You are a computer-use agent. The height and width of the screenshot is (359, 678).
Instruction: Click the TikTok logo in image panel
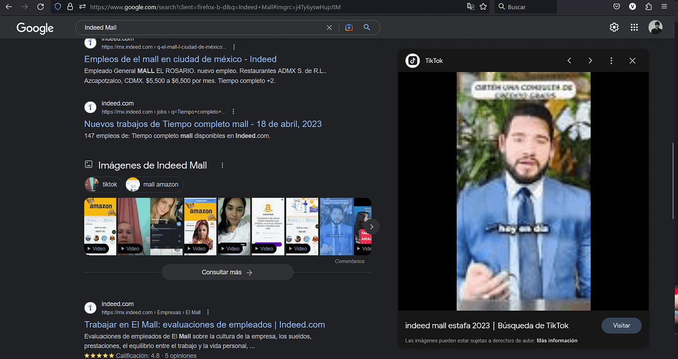[x=413, y=61]
